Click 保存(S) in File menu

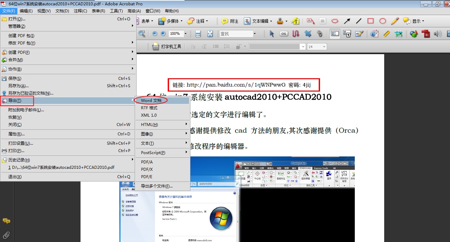pos(68,79)
